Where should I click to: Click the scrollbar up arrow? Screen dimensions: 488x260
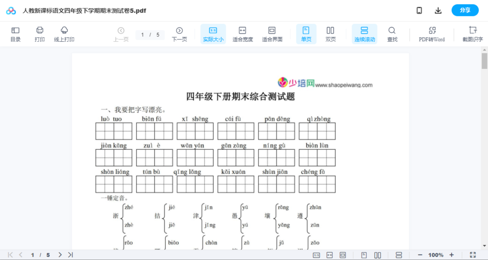coord(484,50)
